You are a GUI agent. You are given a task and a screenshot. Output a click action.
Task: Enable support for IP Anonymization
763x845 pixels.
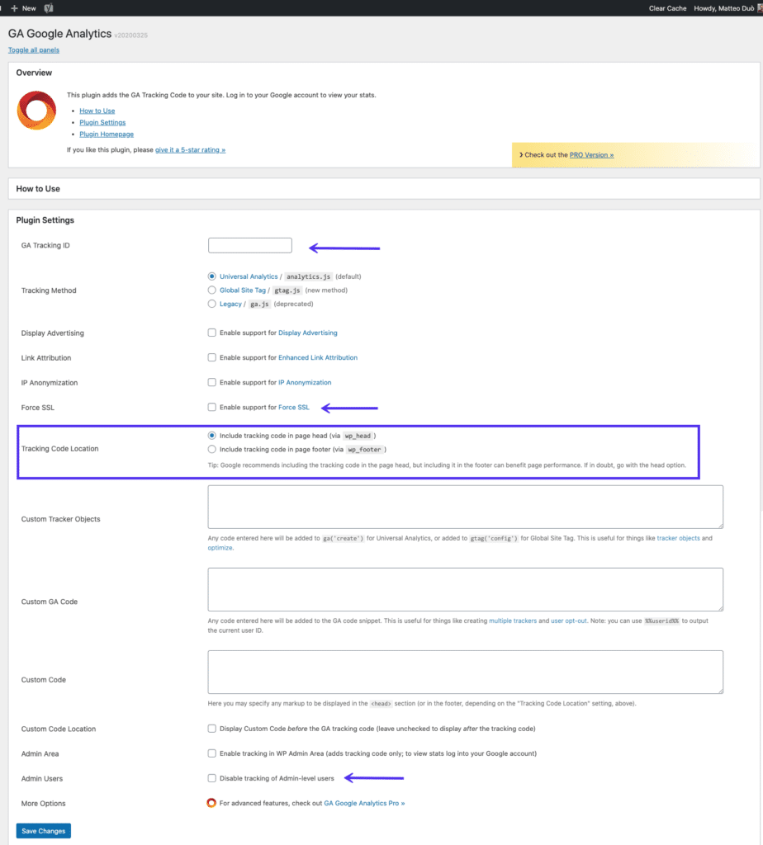click(212, 382)
